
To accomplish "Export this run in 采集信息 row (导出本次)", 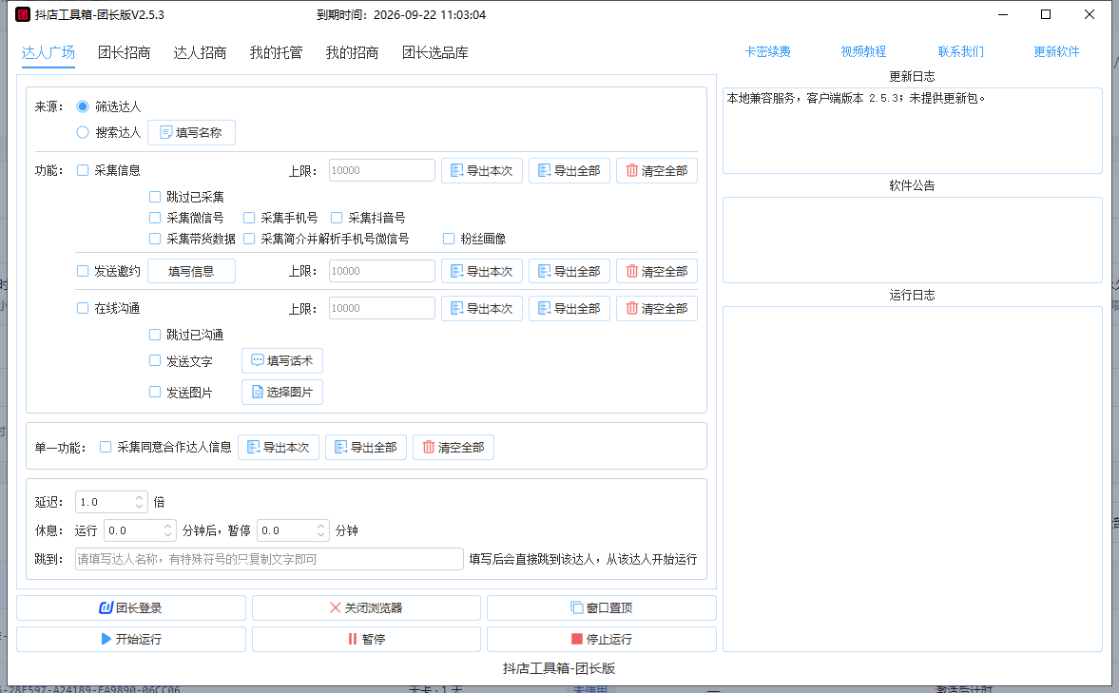I will tap(482, 170).
